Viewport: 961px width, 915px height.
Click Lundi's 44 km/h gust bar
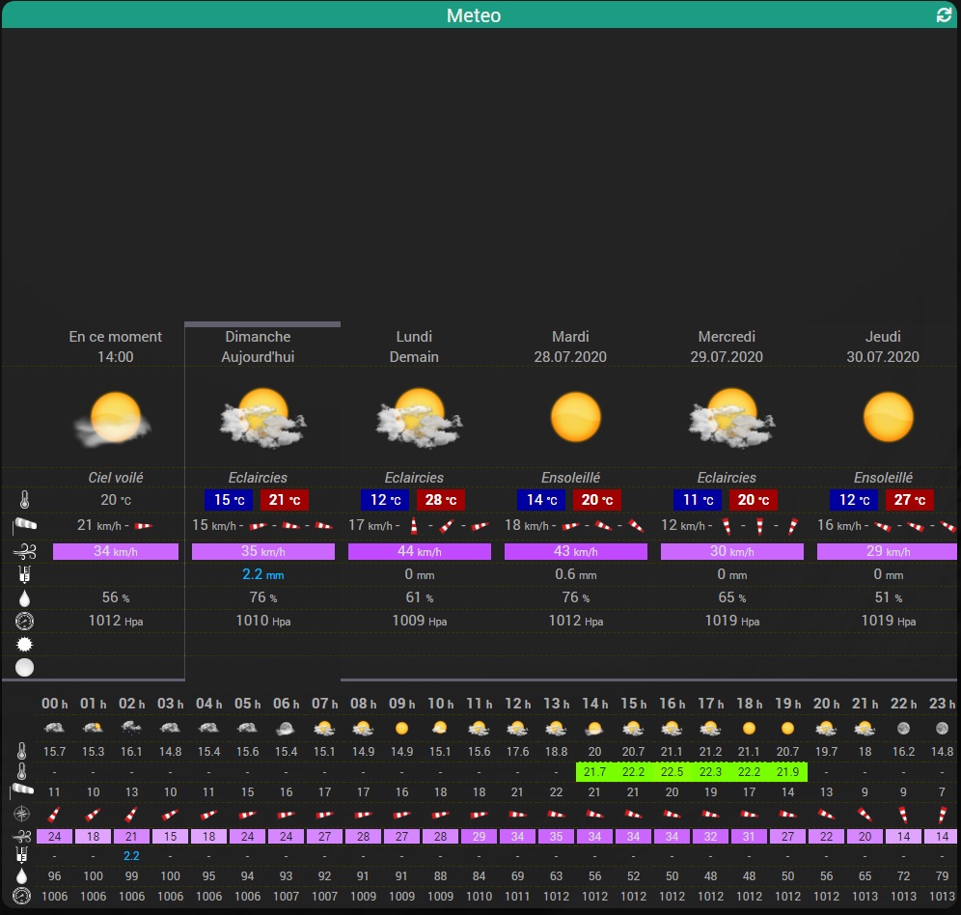coord(419,551)
